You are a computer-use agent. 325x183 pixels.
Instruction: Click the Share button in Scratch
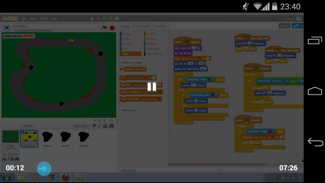[x=284, y=26]
